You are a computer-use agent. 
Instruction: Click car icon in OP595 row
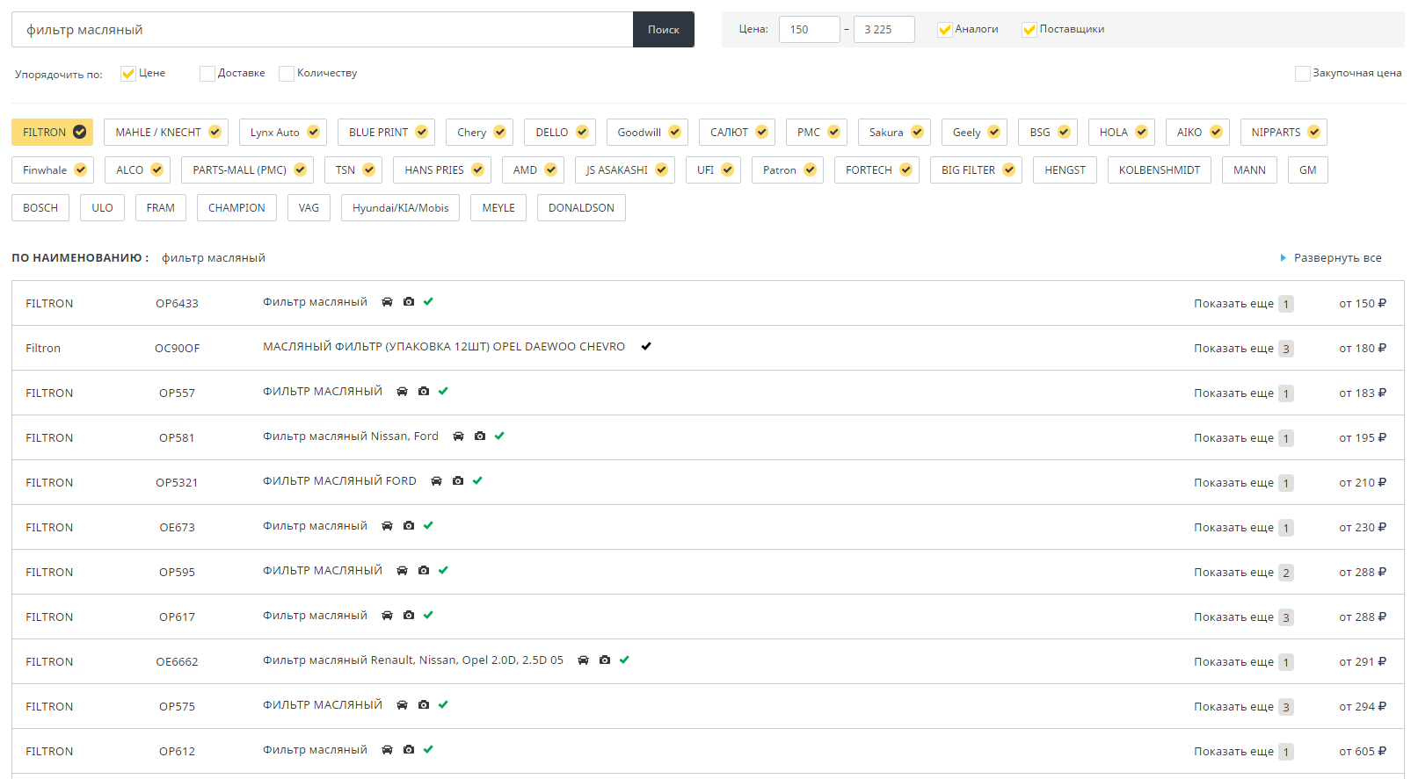(402, 571)
